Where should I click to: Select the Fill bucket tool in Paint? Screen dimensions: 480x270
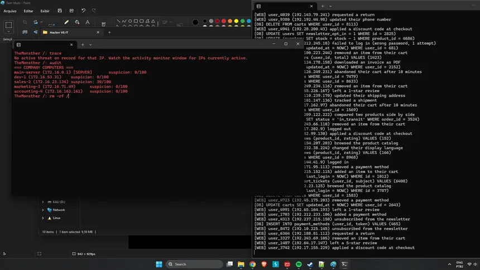point(77,22)
